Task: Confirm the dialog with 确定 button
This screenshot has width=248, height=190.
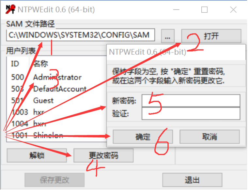Action: tap(143, 137)
